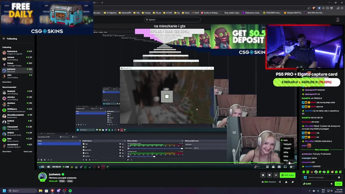Open ShakyG recommended channel
The image size is (345, 194).
click(17, 92)
